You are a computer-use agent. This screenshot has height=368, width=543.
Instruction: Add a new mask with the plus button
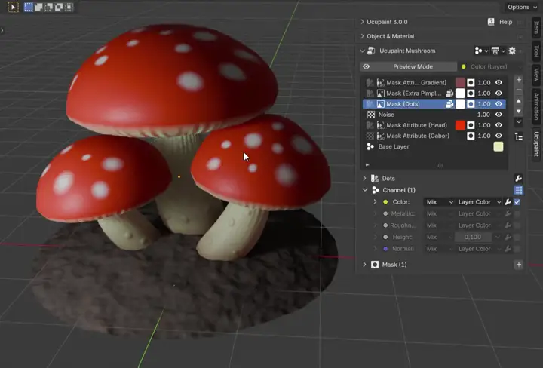(518, 265)
